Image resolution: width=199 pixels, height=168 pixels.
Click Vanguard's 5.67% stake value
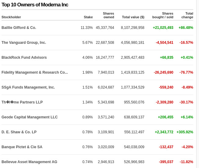click(x=87, y=43)
